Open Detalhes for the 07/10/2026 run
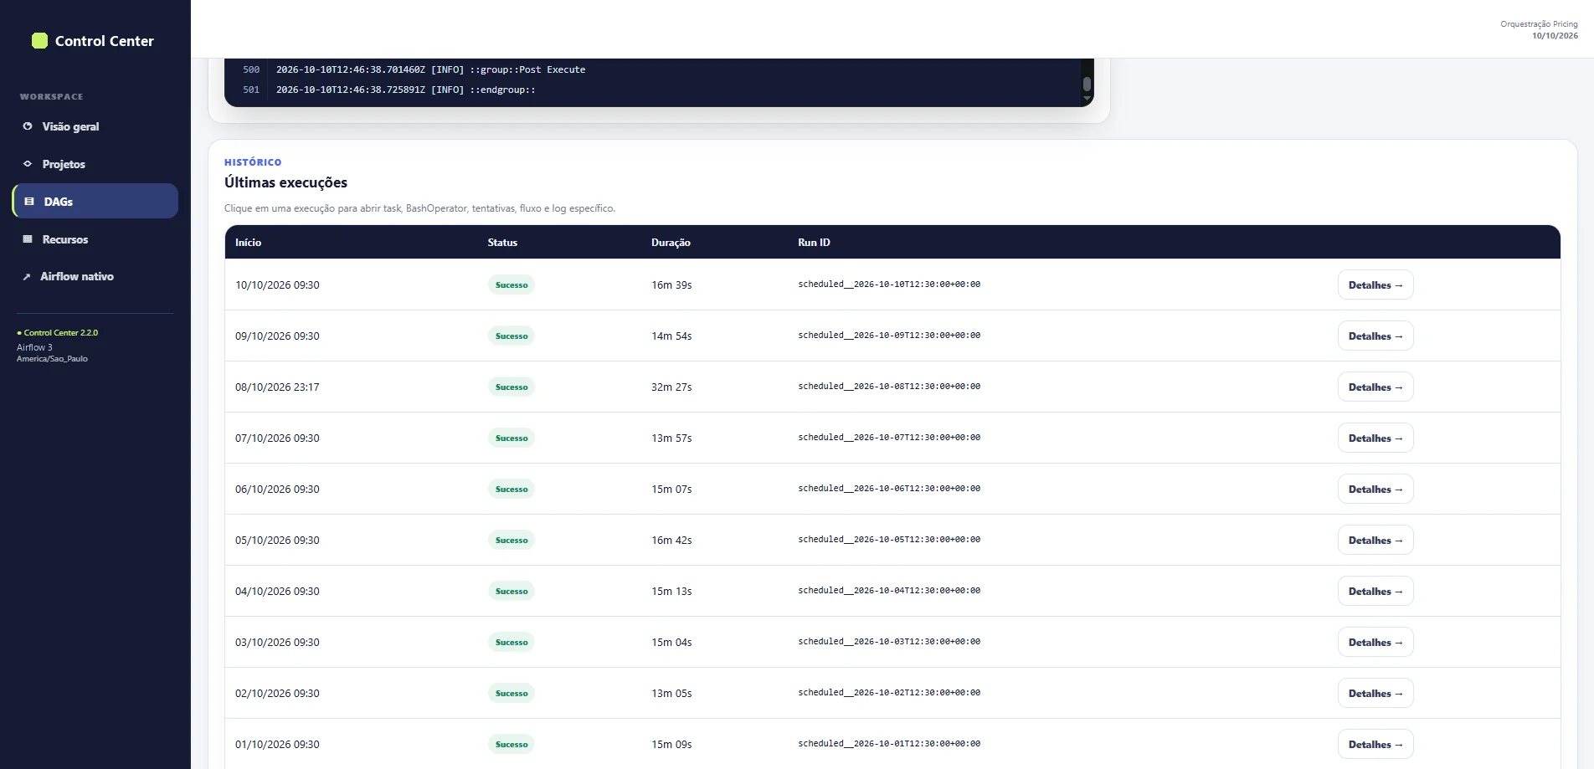 point(1375,438)
